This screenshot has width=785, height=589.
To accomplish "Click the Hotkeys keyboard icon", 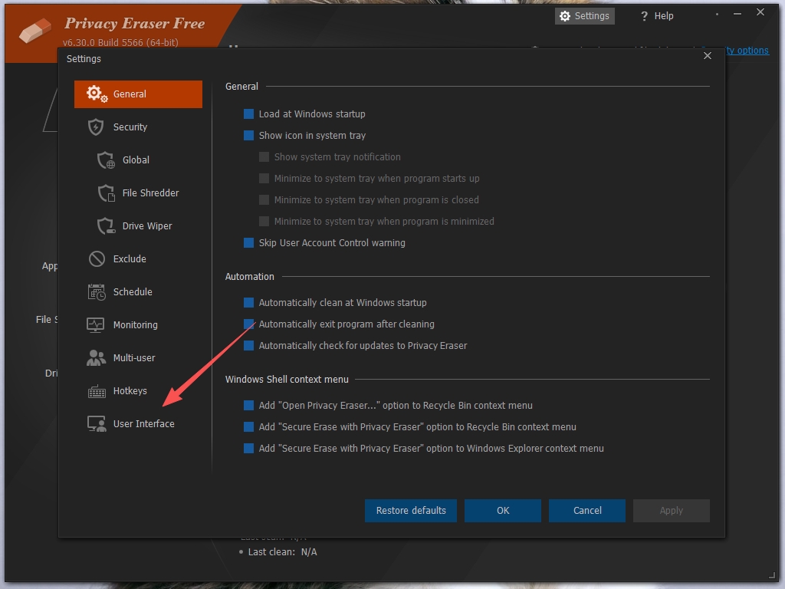I will click(97, 391).
